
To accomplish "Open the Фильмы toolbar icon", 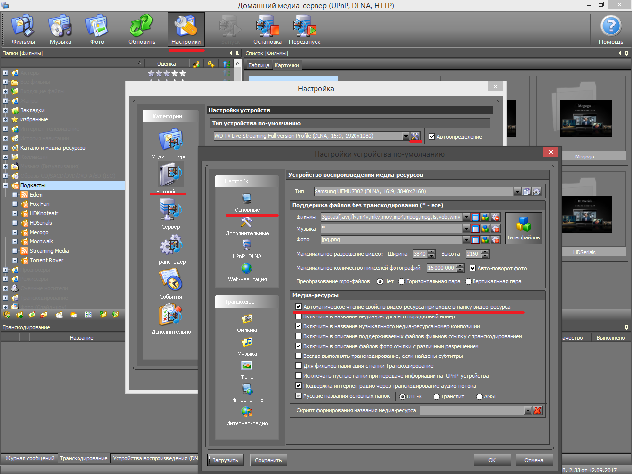I will 23,30.
